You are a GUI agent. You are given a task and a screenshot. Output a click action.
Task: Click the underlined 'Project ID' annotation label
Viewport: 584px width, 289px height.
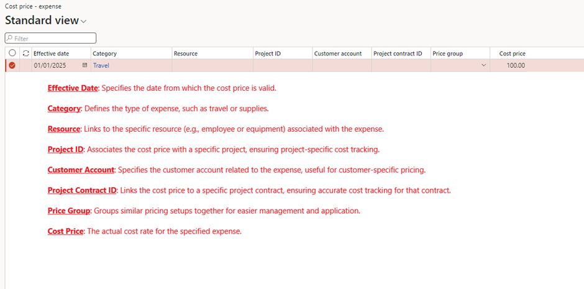66,150
